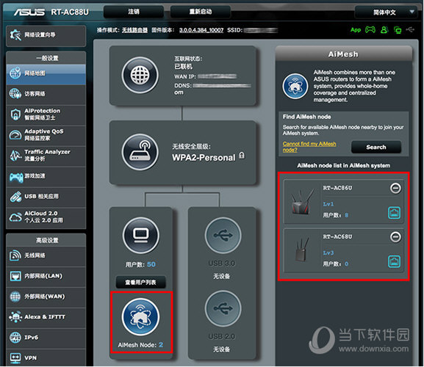Click the 重新启动 reboot button
Image resolution: width=424 pixels, height=367 pixels.
point(201,12)
